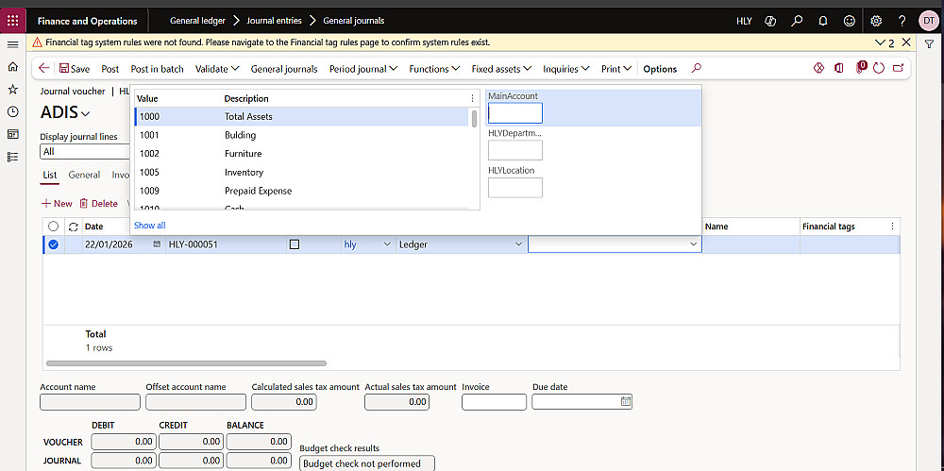
Task: Expand the Period journal menu
Action: [363, 69]
